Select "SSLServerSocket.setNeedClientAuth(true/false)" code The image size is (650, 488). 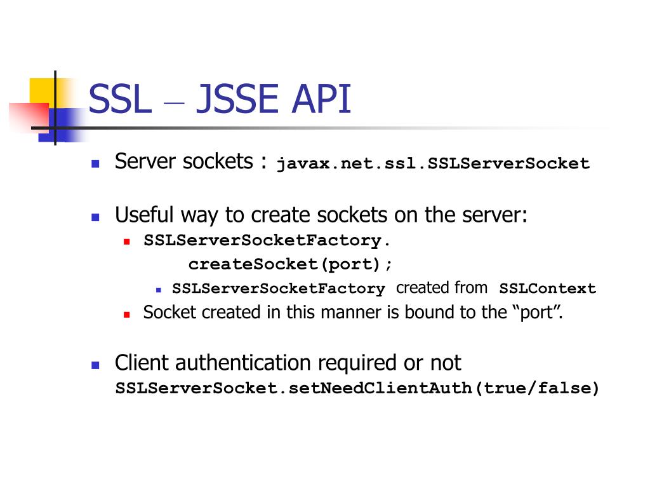tap(357, 388)
